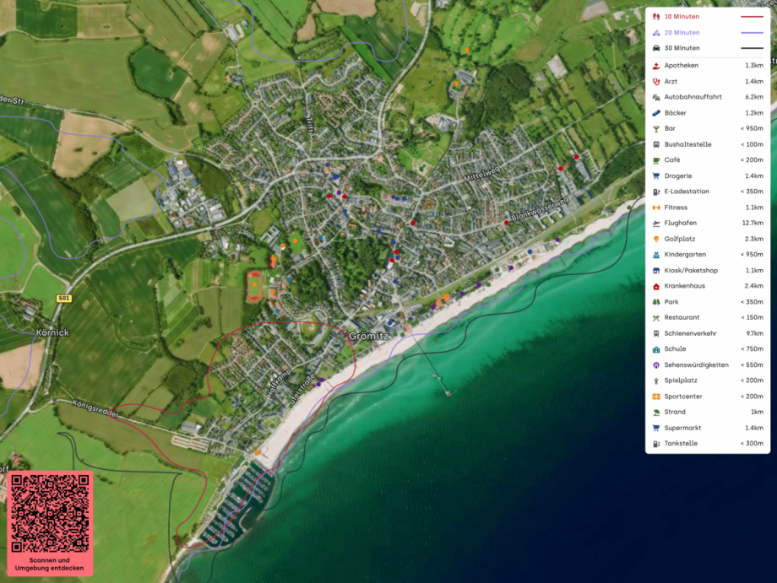Click the black line sample for 30 Minuten
Screen dimensions: 777x583
[x=752, y=48]
